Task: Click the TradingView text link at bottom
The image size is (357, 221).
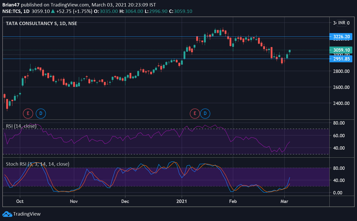Action: pos(27,214)
